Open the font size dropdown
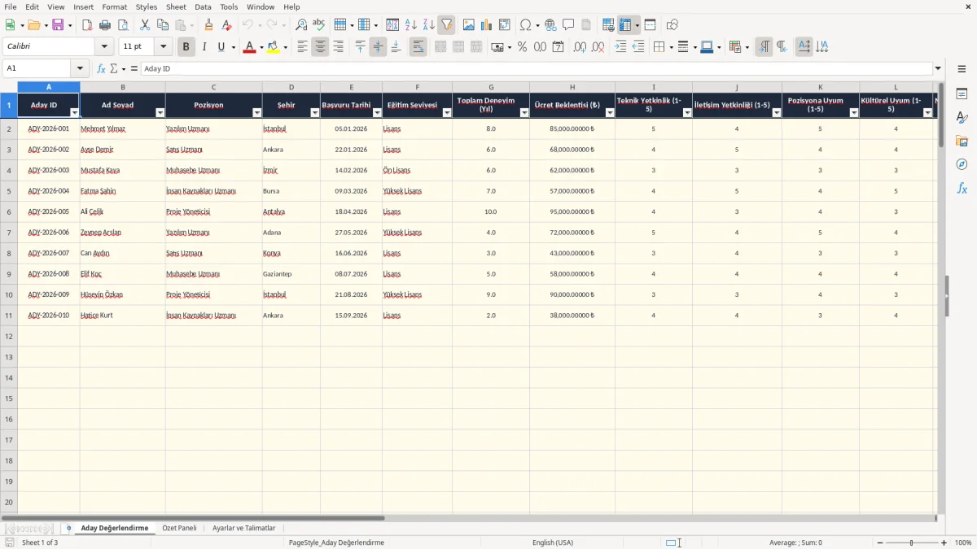 click(x=163, y=47)
